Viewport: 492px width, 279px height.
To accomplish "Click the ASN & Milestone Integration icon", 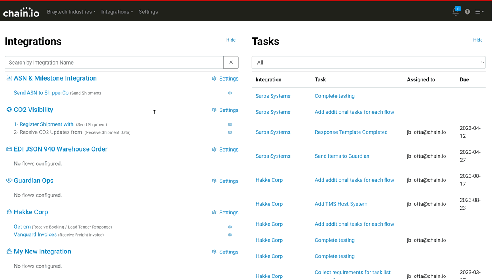I will 9,78.
